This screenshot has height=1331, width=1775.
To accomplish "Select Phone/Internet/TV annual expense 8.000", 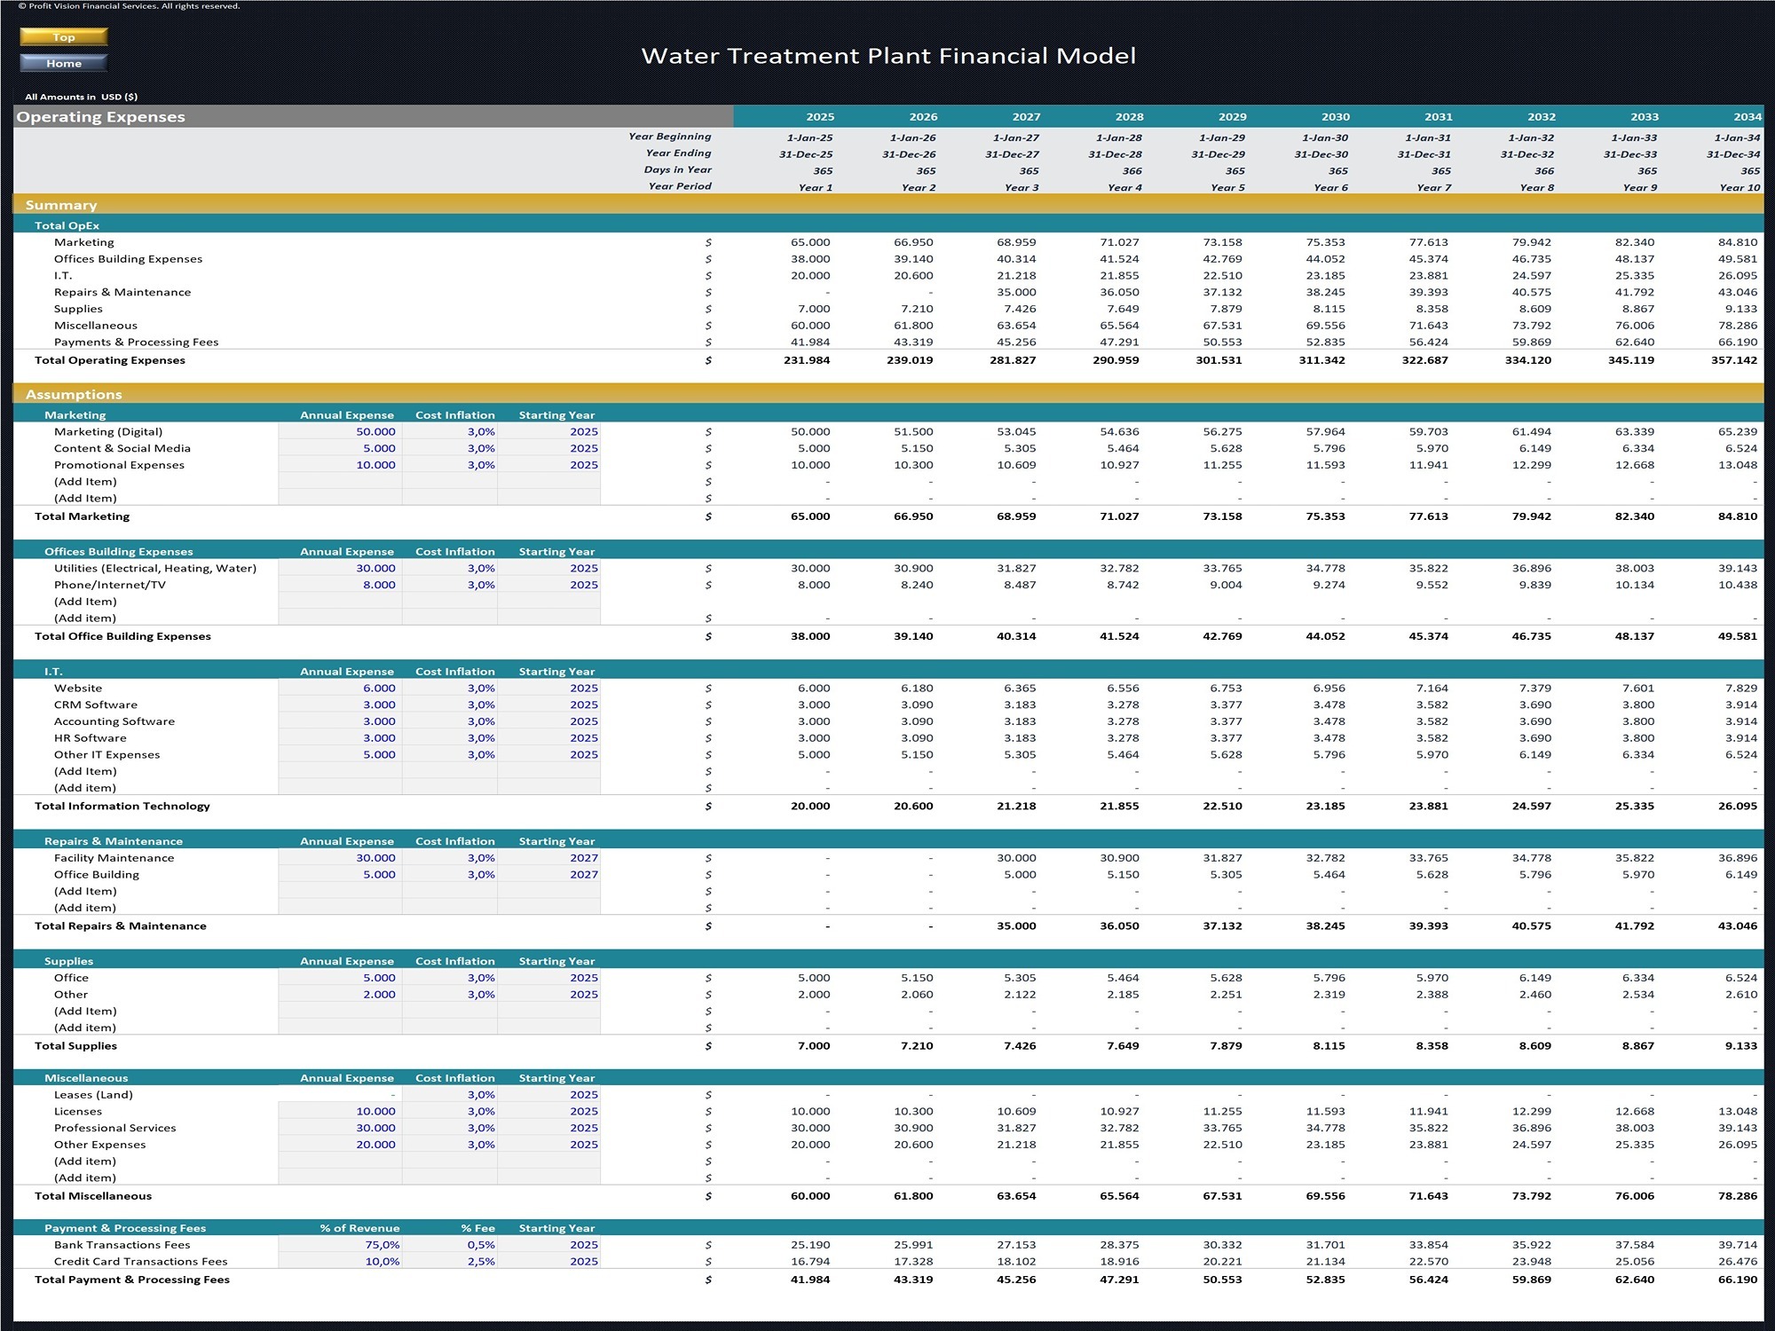I will [x=340, y=586].
